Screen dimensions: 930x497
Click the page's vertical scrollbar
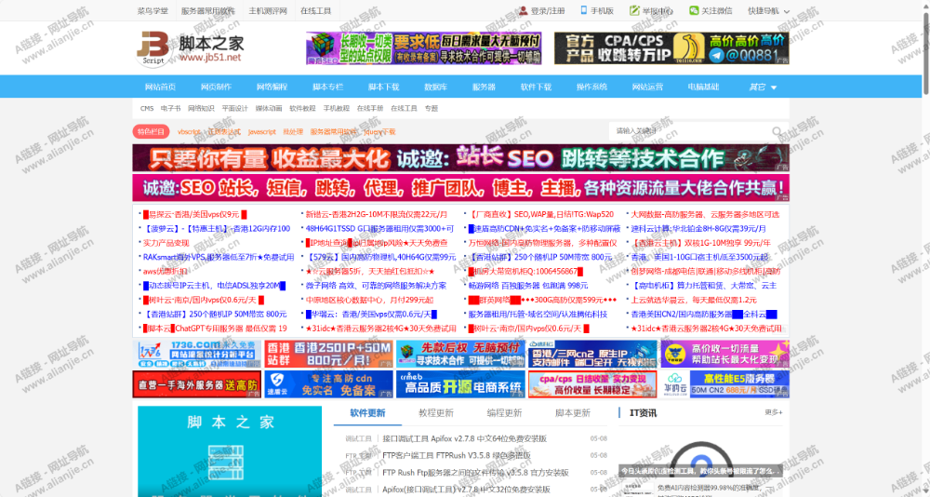pos(926,52)
